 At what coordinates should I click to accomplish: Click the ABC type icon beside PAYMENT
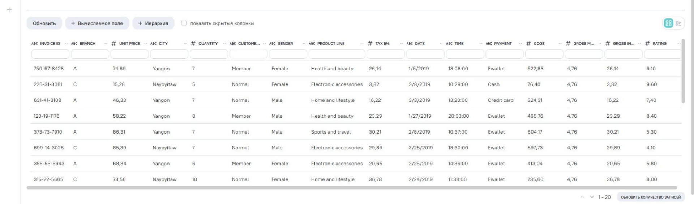click(x=489, y=44)
